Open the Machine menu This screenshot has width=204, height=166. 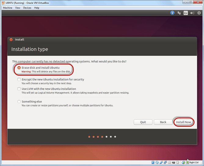click(8, 8)
